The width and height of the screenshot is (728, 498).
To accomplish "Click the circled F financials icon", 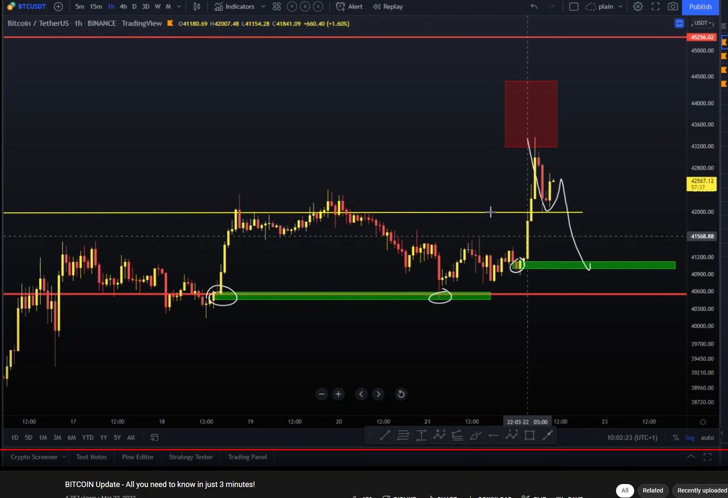I will [291, 7].
